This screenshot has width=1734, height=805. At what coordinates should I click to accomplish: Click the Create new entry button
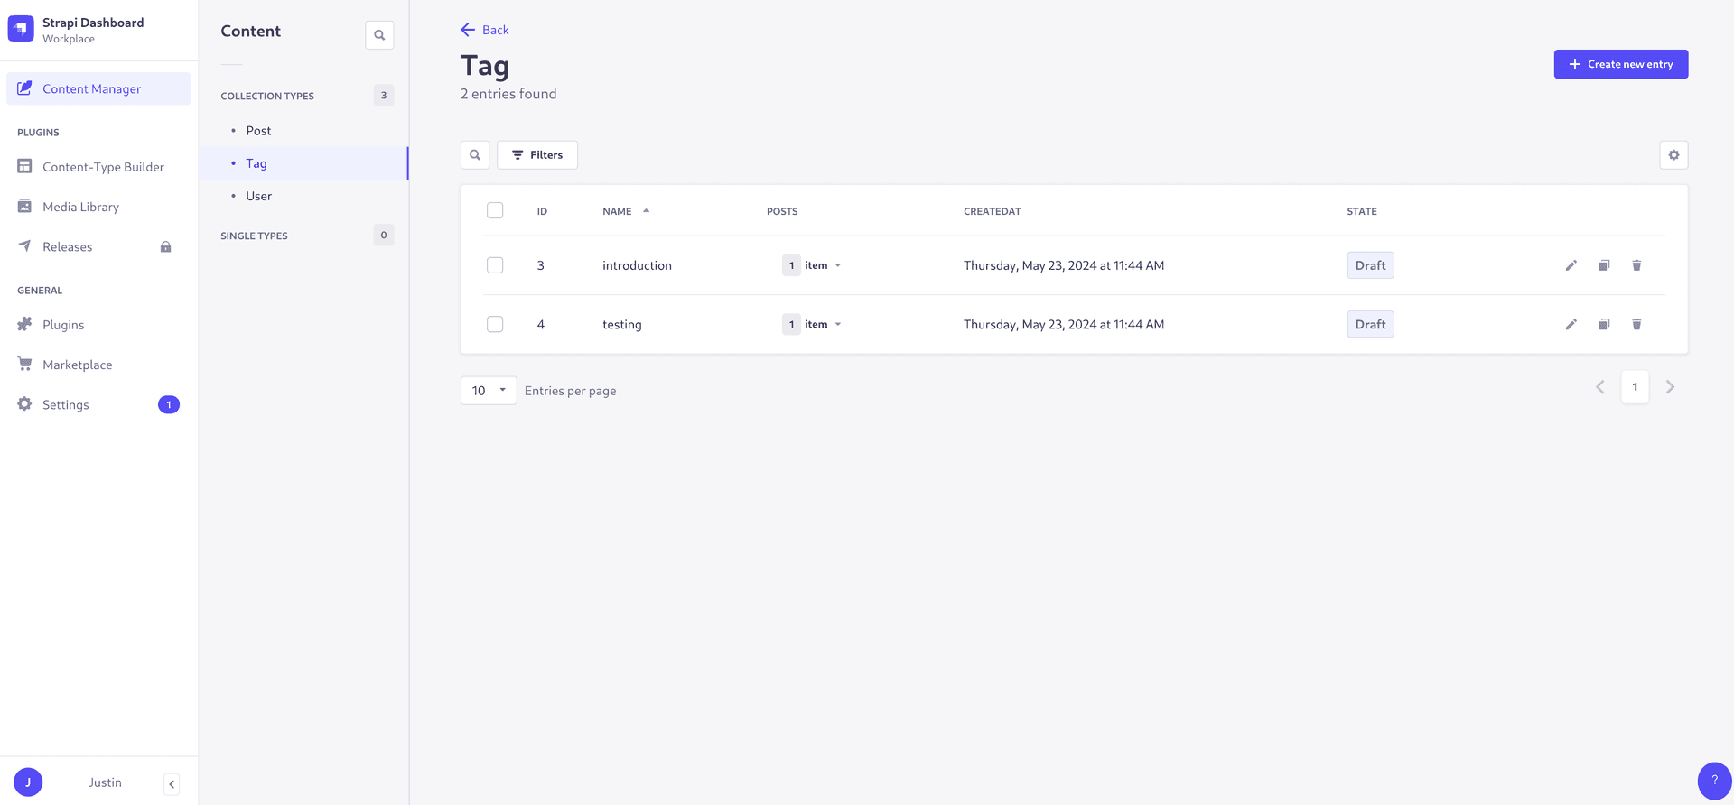click(1620, 64)
